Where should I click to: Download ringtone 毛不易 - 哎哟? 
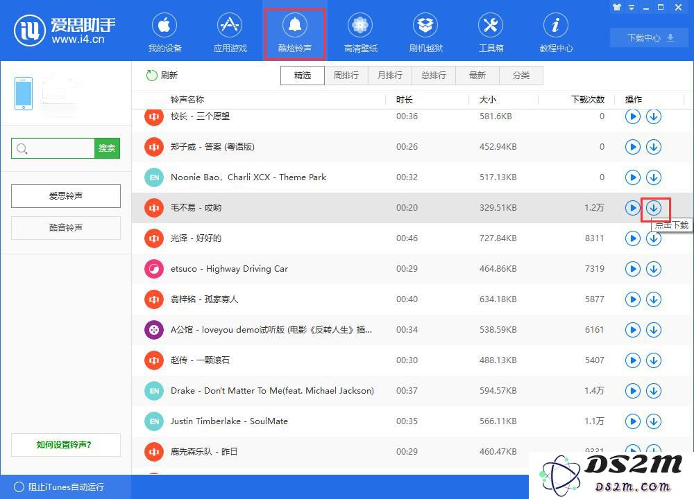pos(654,208)
